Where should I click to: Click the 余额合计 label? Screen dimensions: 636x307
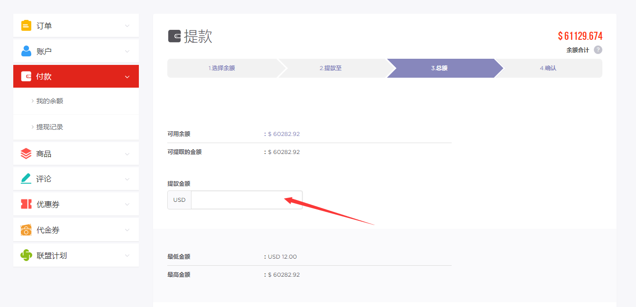[x=578, y=50]
